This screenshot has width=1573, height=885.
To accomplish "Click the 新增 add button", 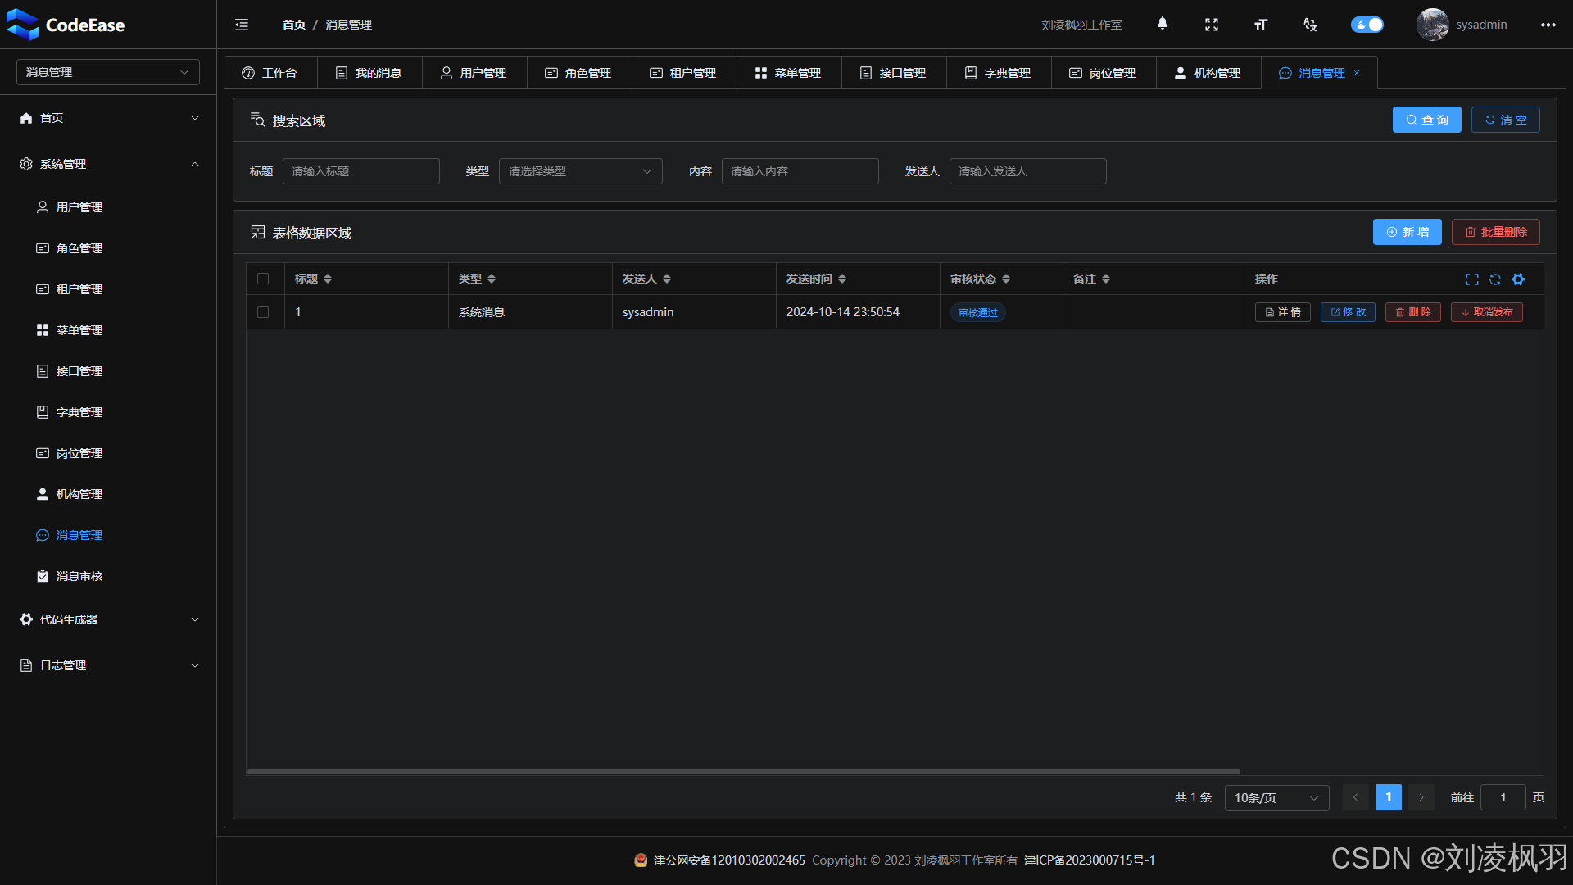I will (x=1407, y=232).
